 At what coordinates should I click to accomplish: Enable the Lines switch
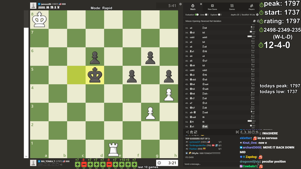(206, 15)
